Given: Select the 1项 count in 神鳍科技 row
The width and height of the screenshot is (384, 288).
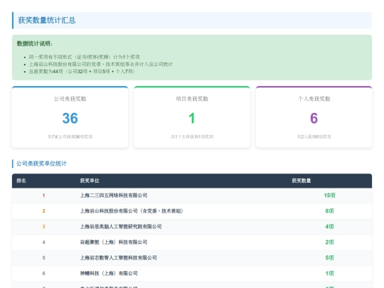Looking at the screenshot, I should point(329,273).
